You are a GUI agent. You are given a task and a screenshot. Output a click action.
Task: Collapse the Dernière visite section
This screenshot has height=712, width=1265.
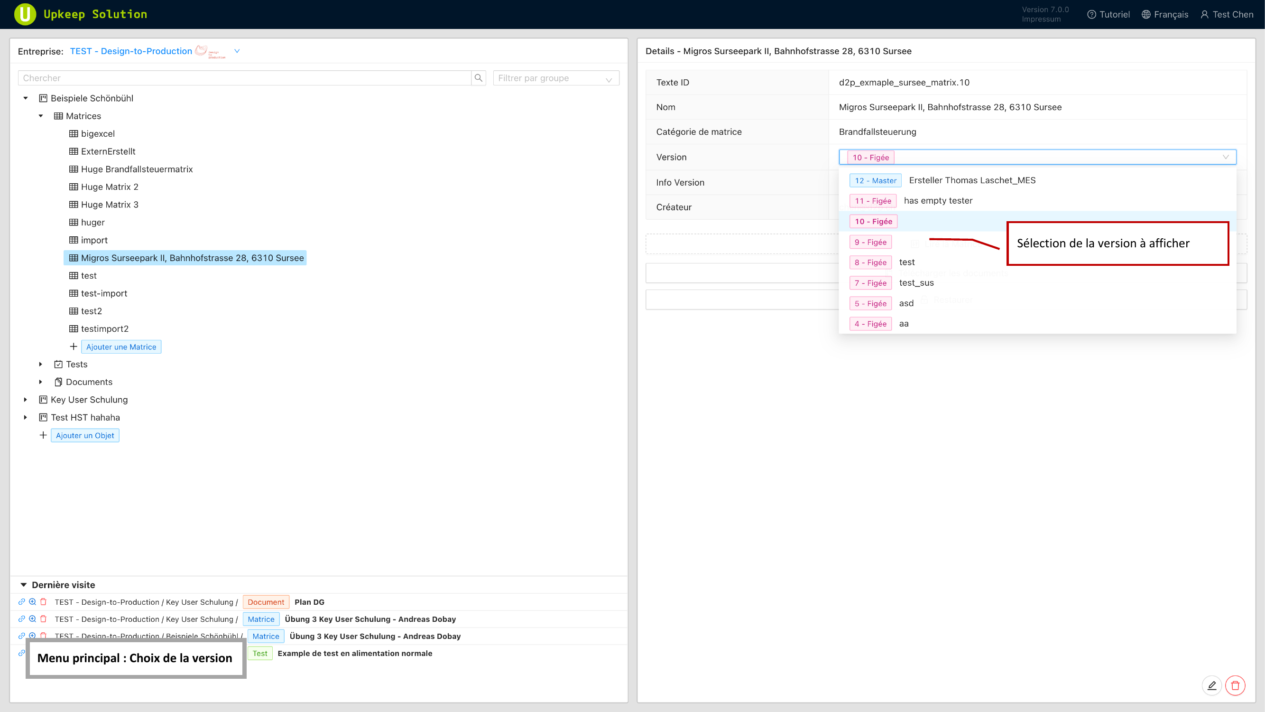(x=24, y=585)
